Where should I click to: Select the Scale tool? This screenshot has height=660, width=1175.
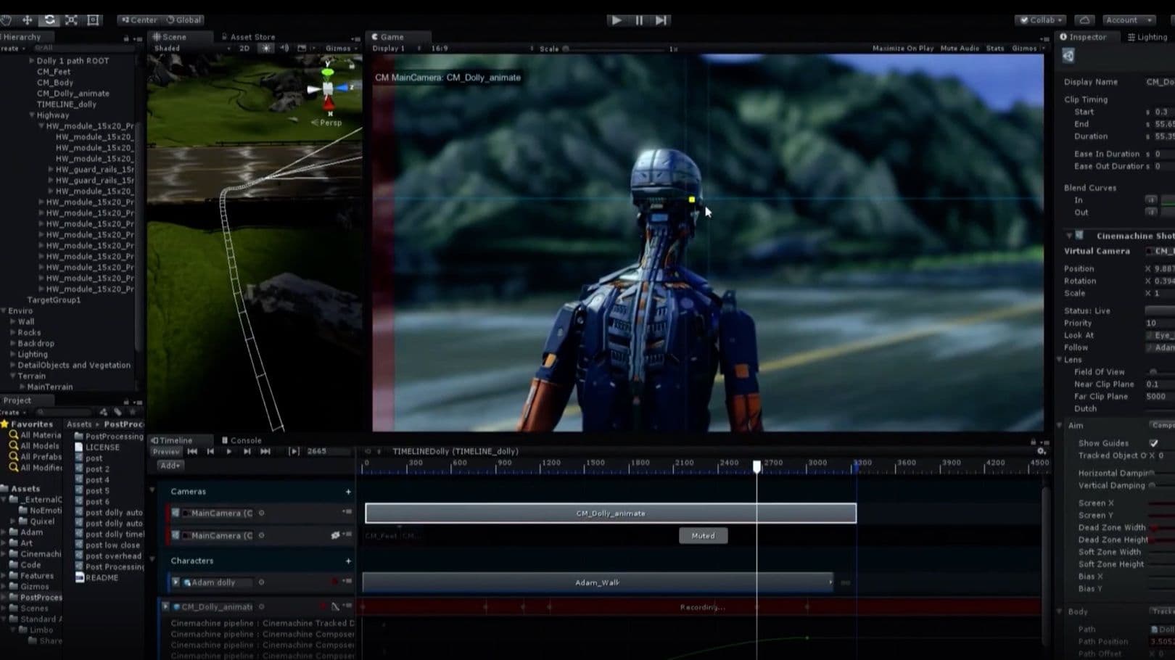pyautogui.click(x=70, y=20)
